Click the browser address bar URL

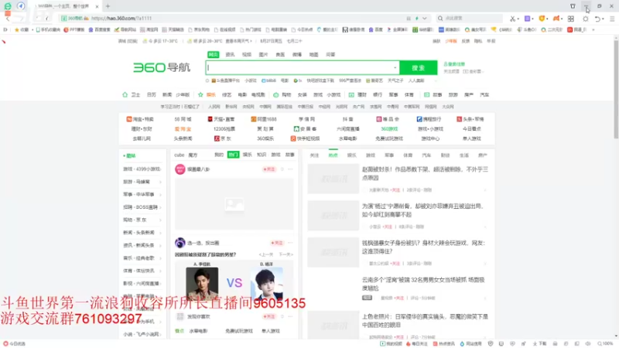(121, 19)
